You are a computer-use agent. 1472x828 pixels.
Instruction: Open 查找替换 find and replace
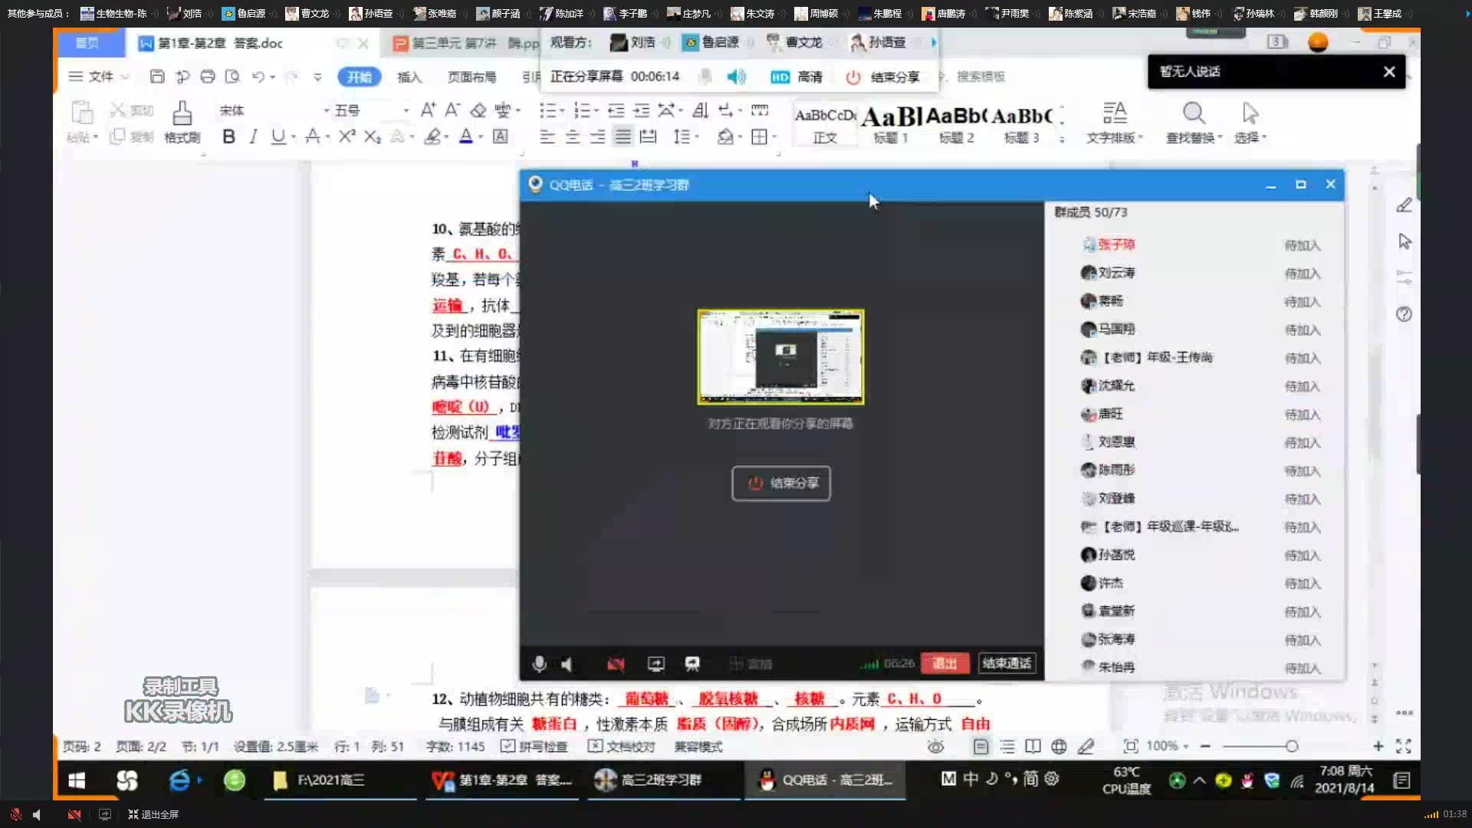[1194, 123]
